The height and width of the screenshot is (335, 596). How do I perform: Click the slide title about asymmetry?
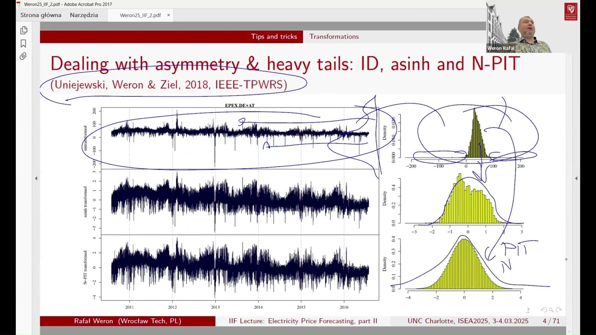(x=285, y=64)
